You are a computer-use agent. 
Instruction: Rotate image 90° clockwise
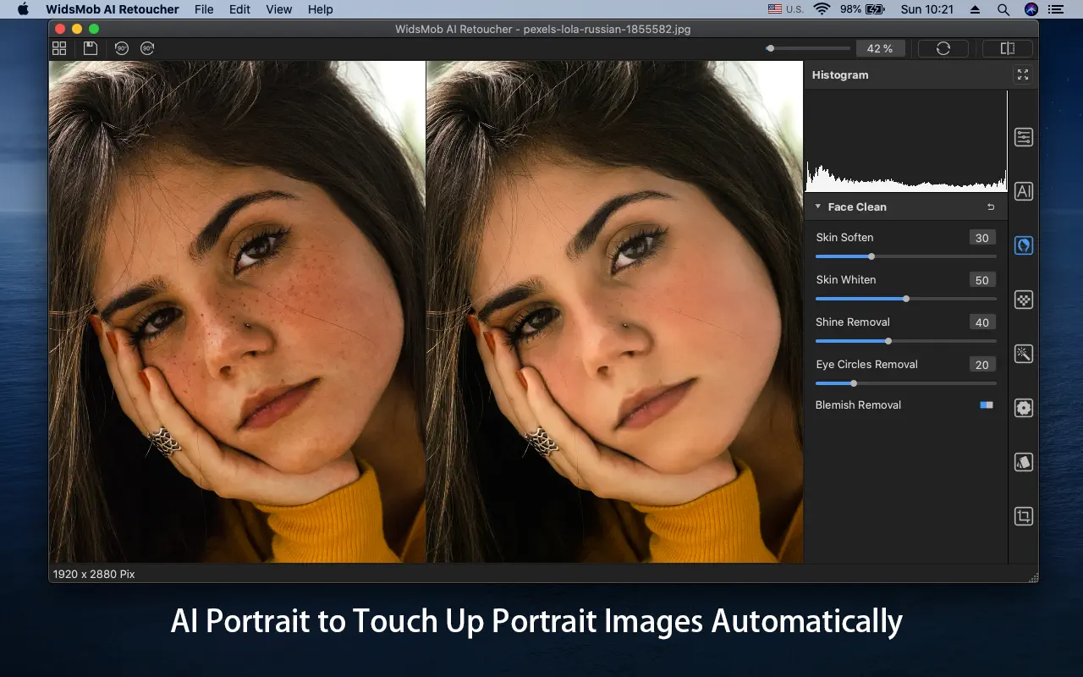147,48
